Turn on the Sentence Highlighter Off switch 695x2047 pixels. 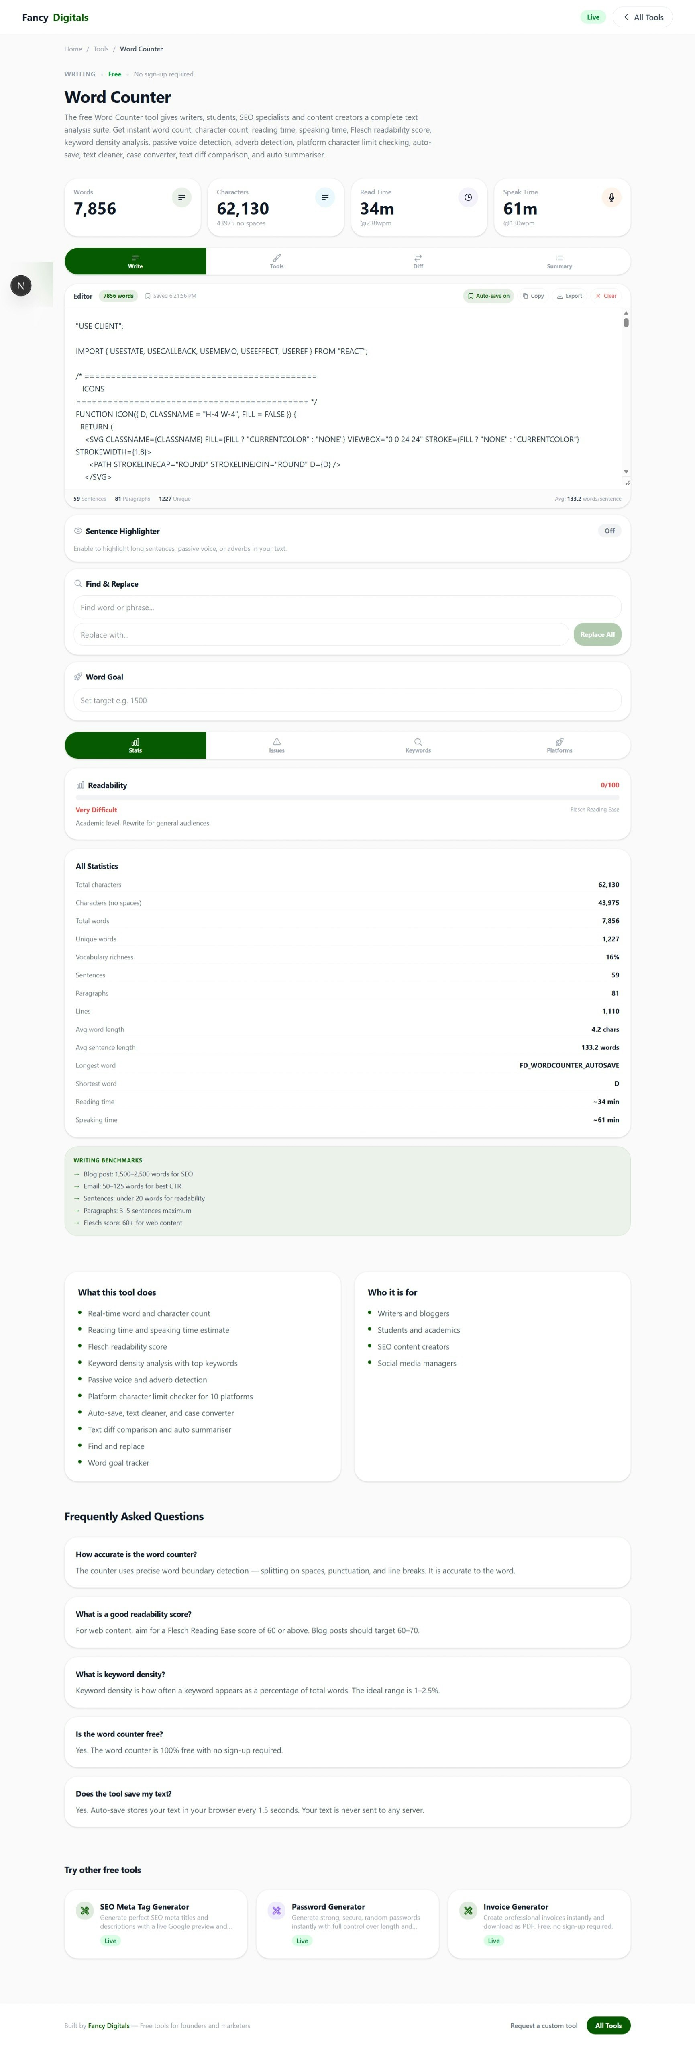(609, 531)
